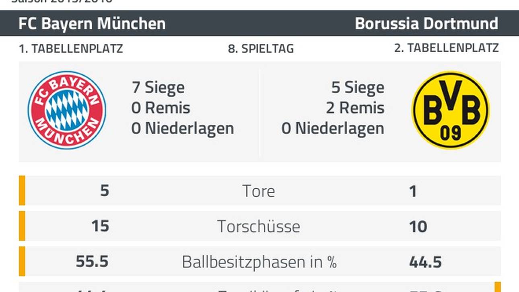Click Bayern's 55.5 possession value
Viewport: 519px width, 292px height.
pyautogui.click(x=92, y=262)
